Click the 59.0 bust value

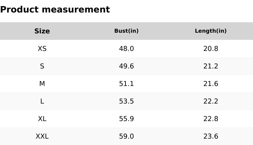tap(126, 136)
